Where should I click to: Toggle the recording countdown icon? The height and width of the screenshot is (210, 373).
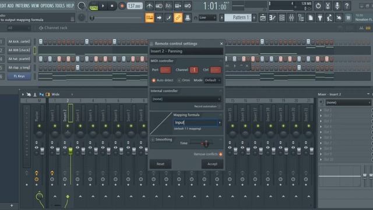click(x=168, y=6)
